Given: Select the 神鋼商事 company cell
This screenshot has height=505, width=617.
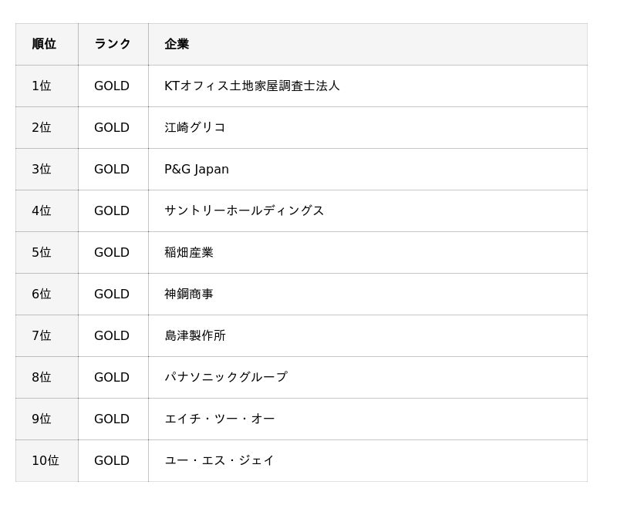Looking at the screenshot, I should coord(189,294).
